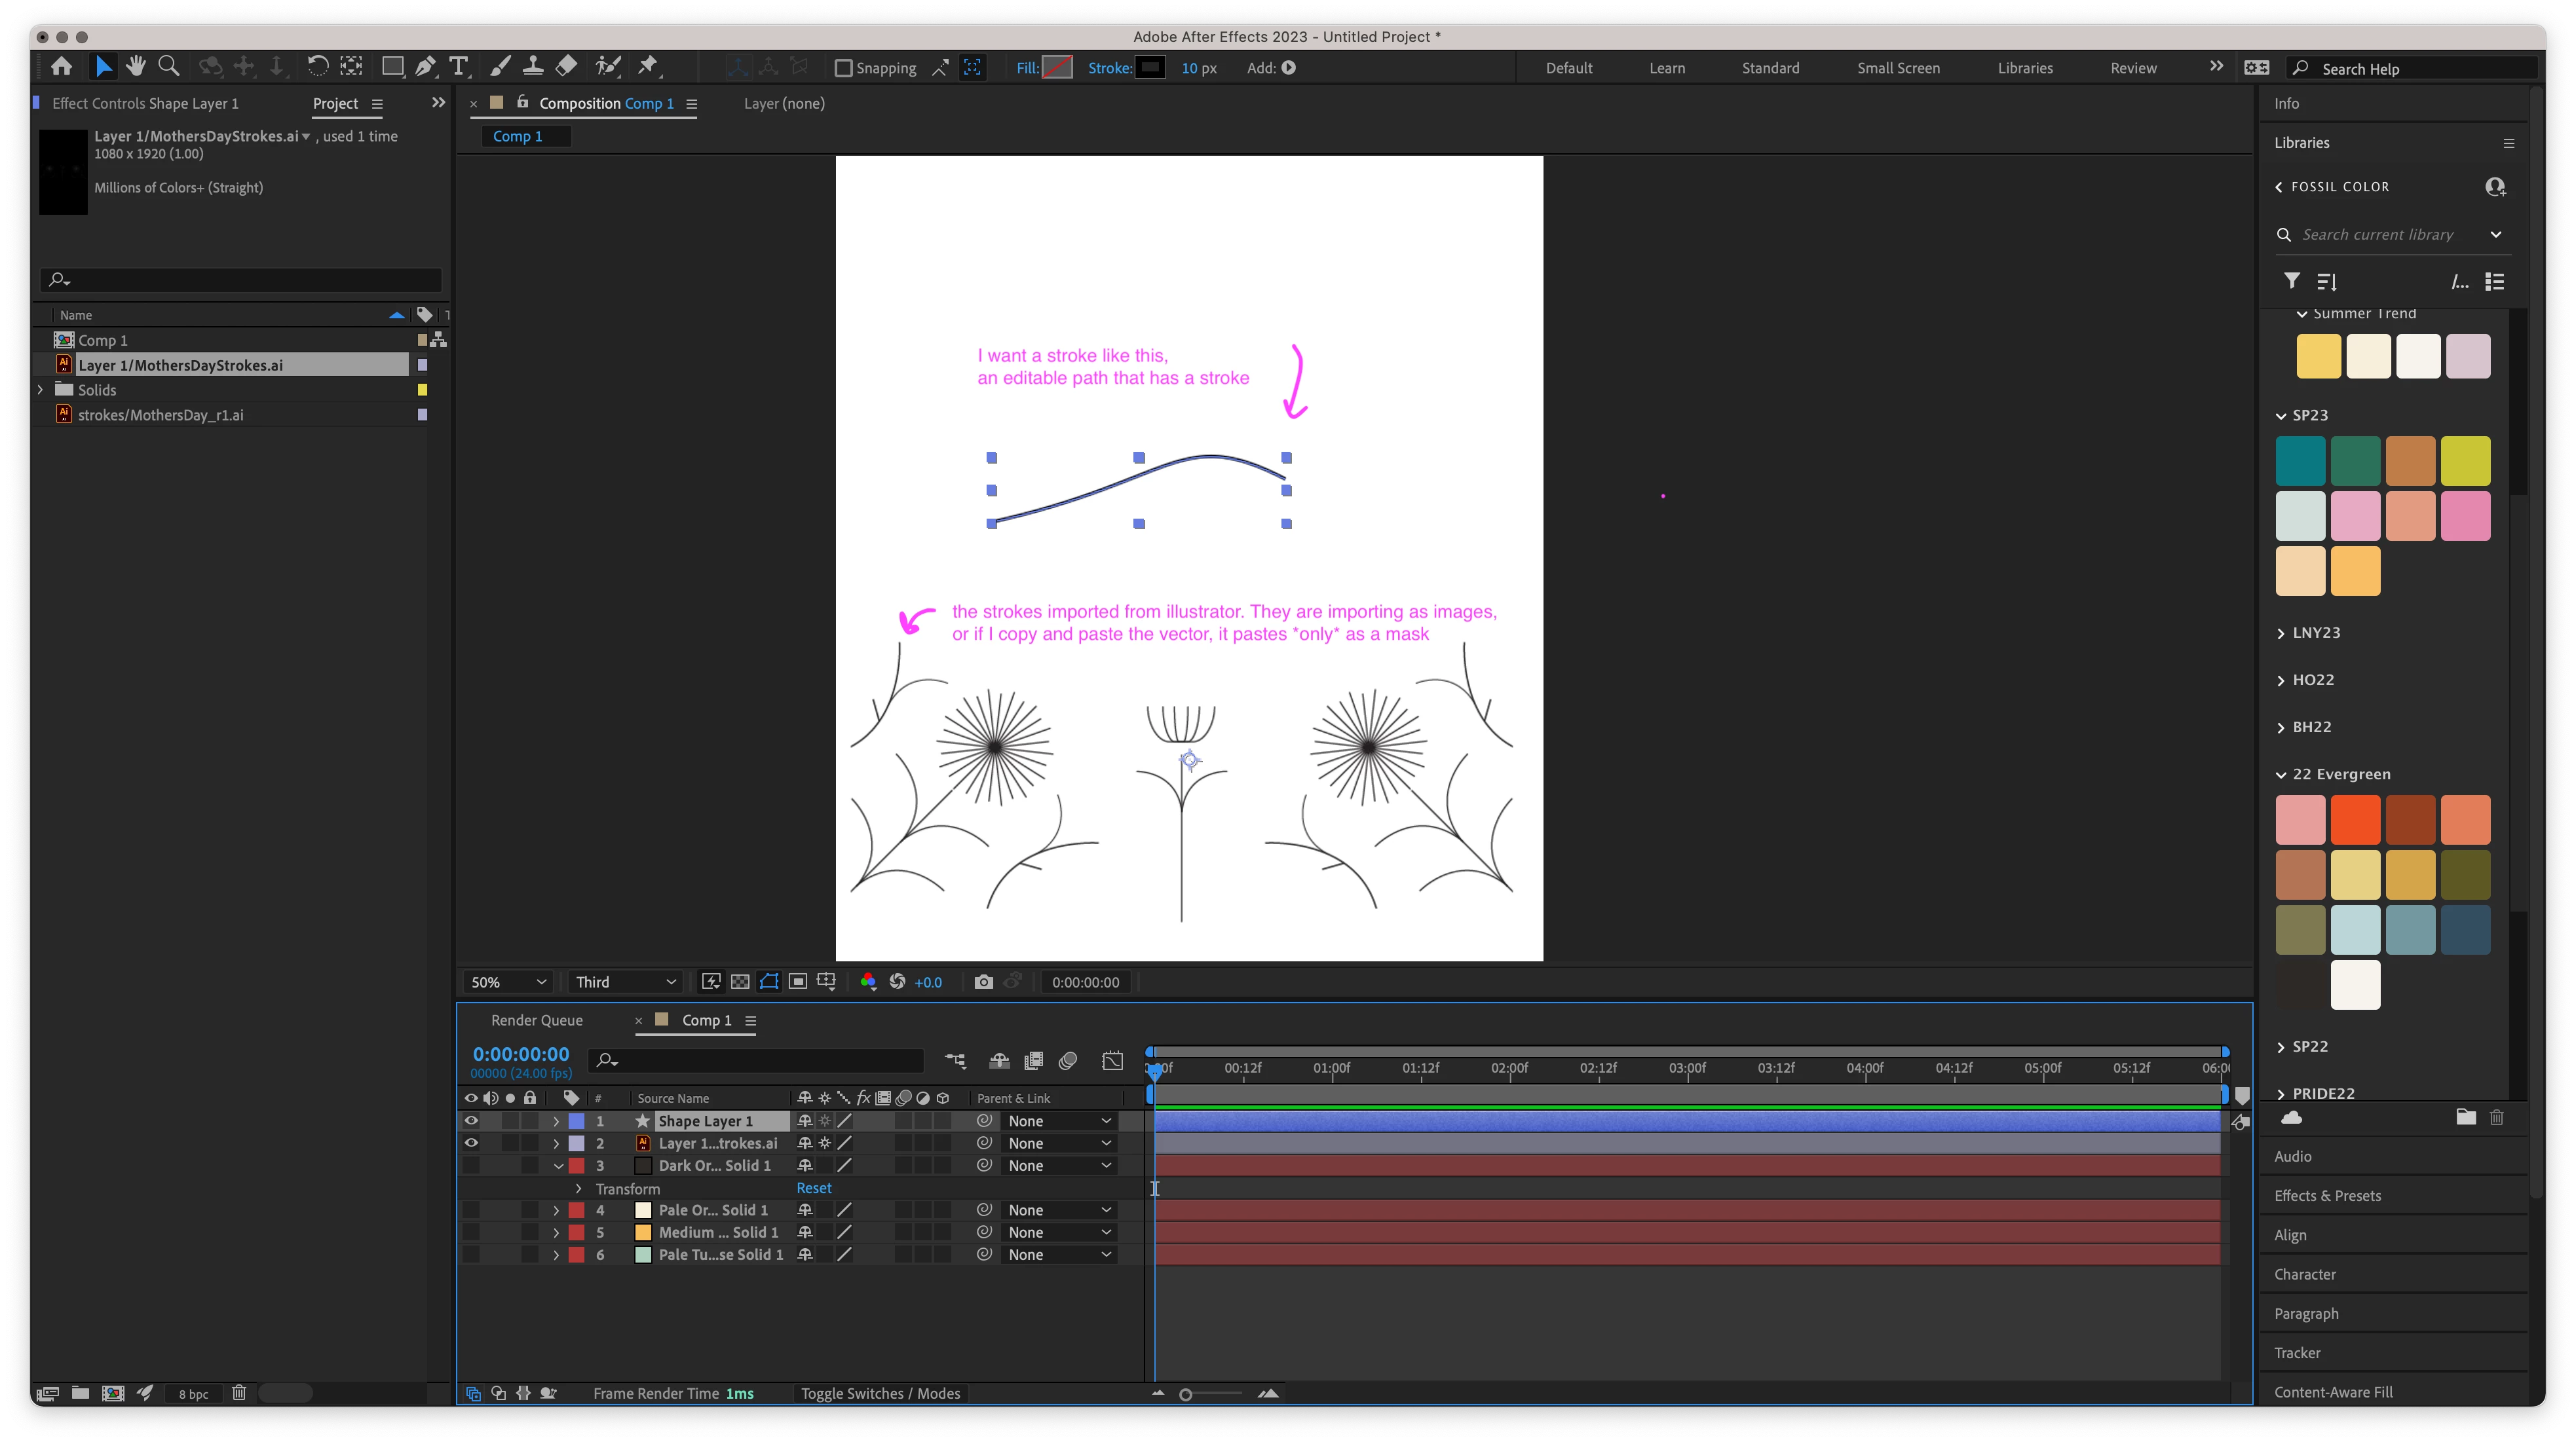Select the Hand tool

tap(136, 67)
